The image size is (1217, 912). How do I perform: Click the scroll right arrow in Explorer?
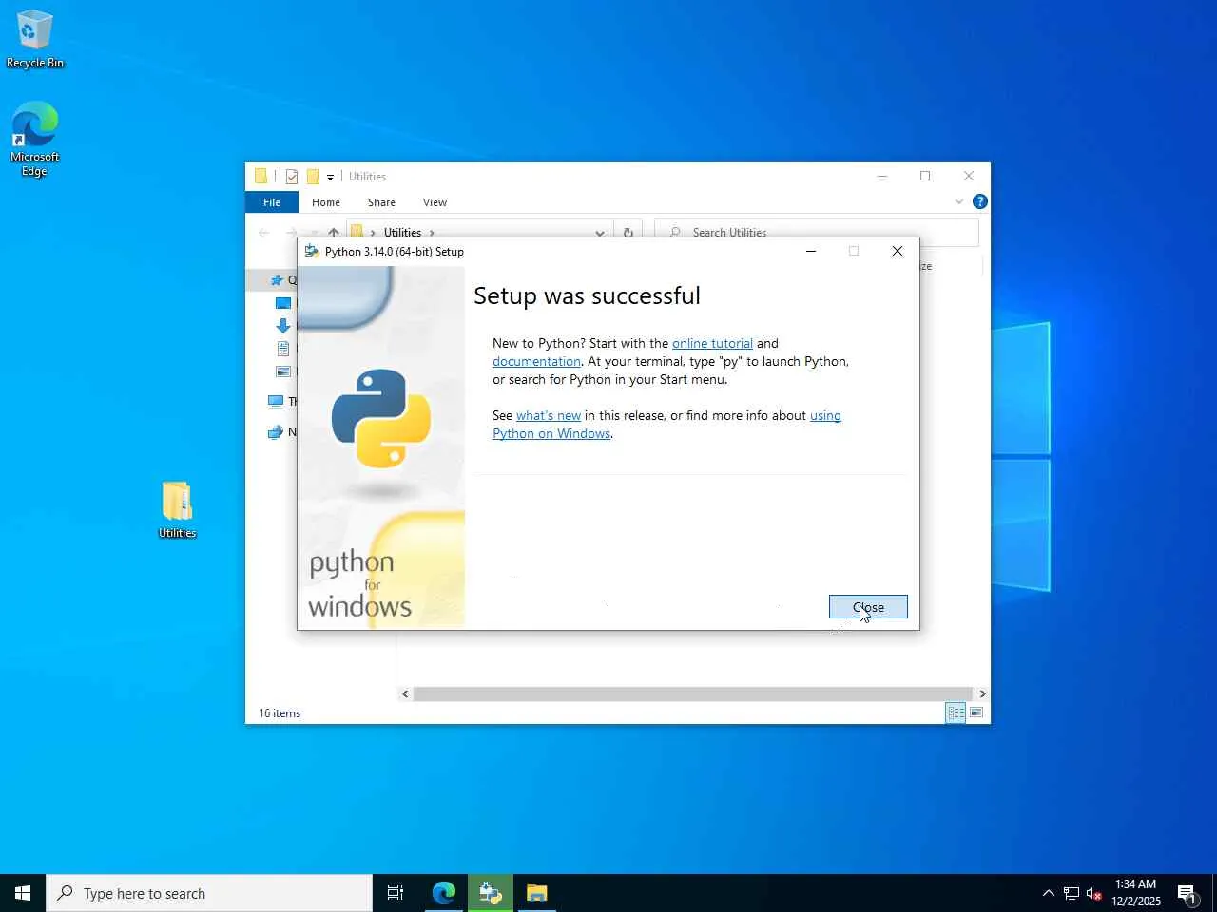tap(982, 693)
